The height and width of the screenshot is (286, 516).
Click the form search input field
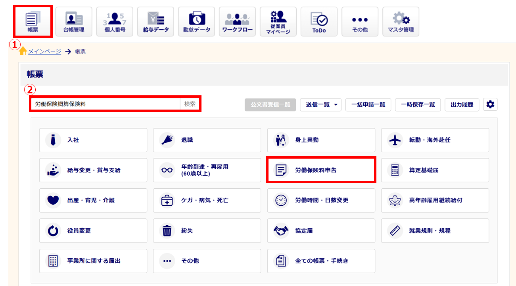[105, 104]
